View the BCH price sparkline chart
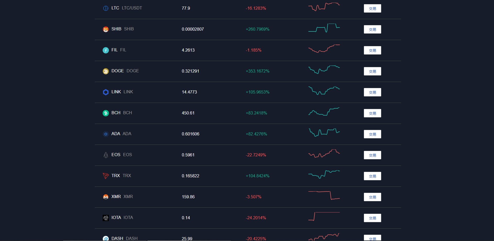 coord(324,112)
